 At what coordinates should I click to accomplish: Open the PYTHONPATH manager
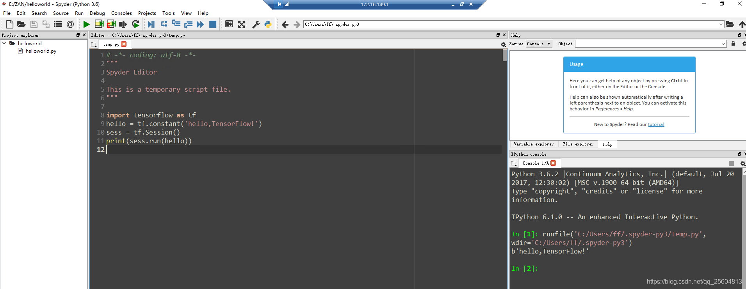coord(268,24)
